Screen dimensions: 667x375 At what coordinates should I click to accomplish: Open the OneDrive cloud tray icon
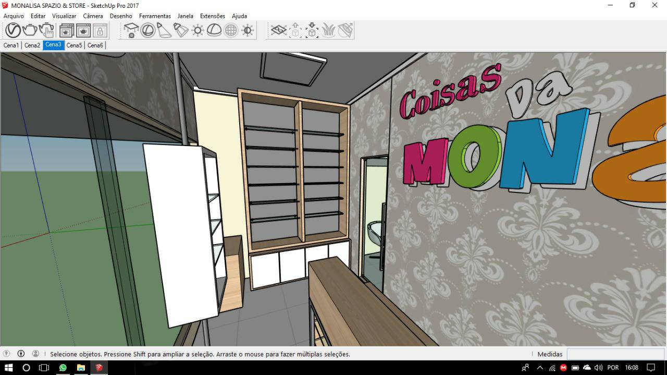coord(587,368)
